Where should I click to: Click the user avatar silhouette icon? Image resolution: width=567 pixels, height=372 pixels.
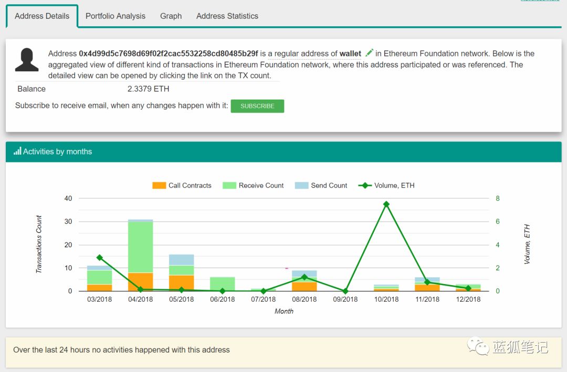coord(27,60)
